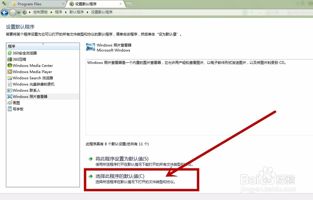Go back with the blue Back arrow
313x200 pixels.
(x=5, y=13)
